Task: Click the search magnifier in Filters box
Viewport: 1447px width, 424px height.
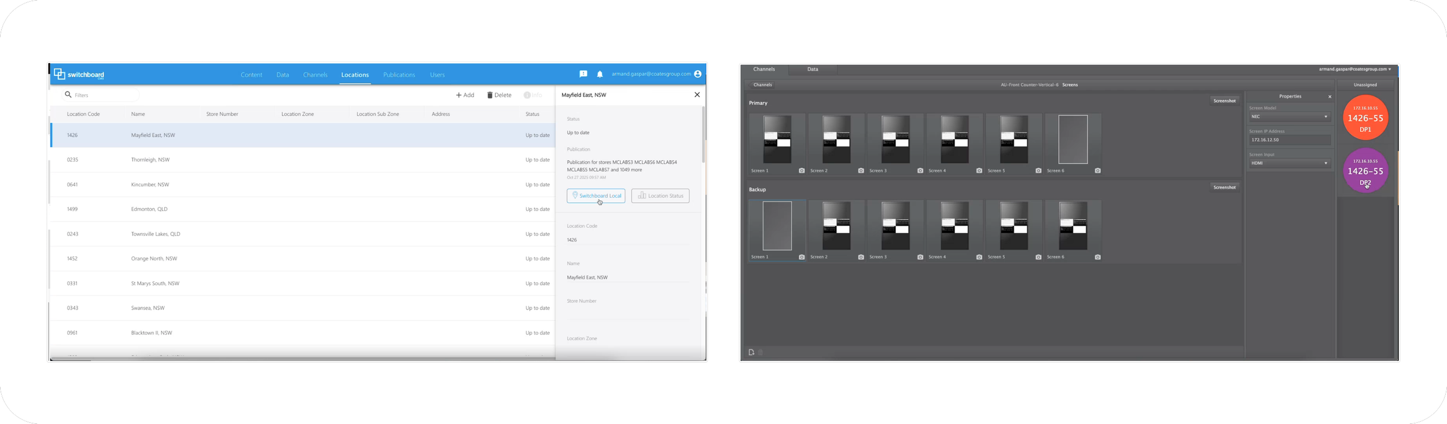Action: [x=68, y=95]
